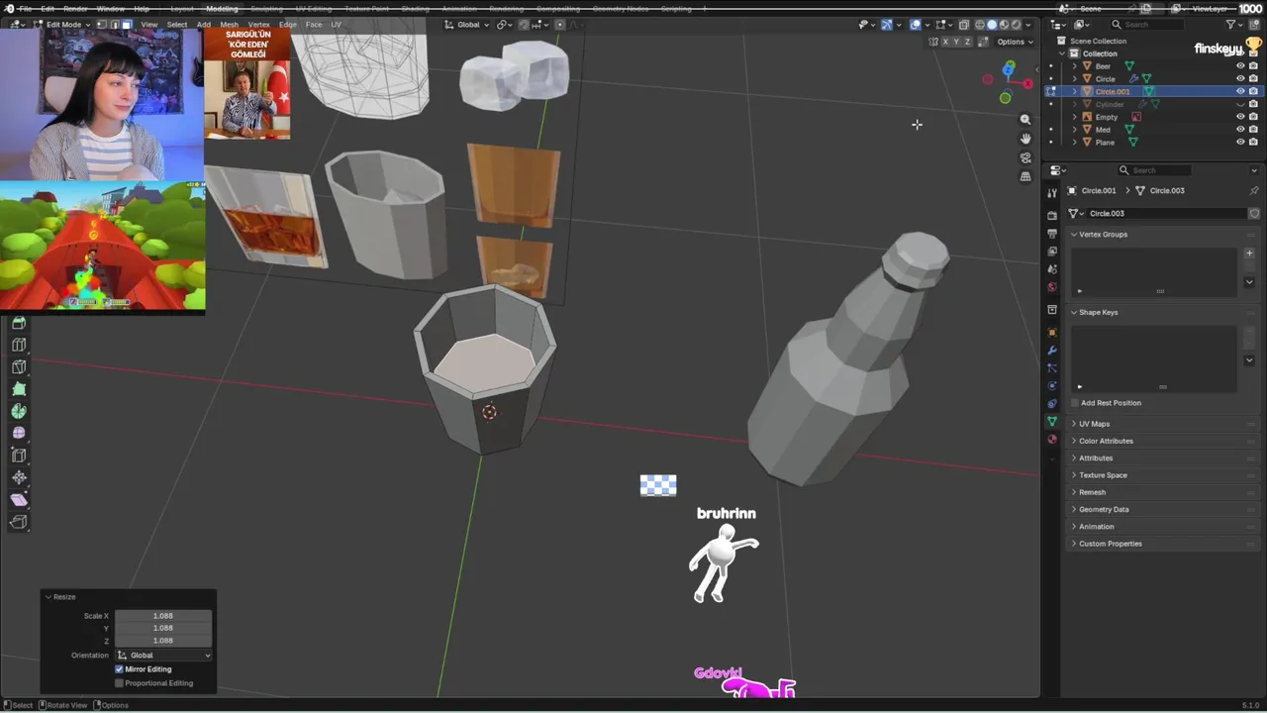Open the Mesh menu in viewport header

point(229,24)
